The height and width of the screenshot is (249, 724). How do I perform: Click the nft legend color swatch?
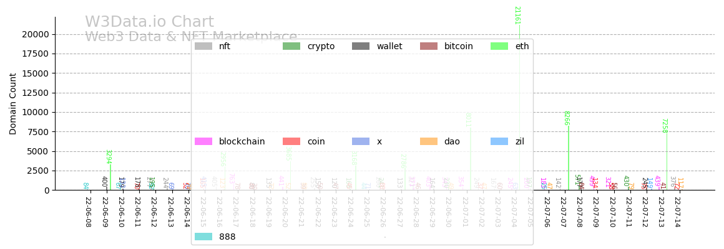pos(203,46)
